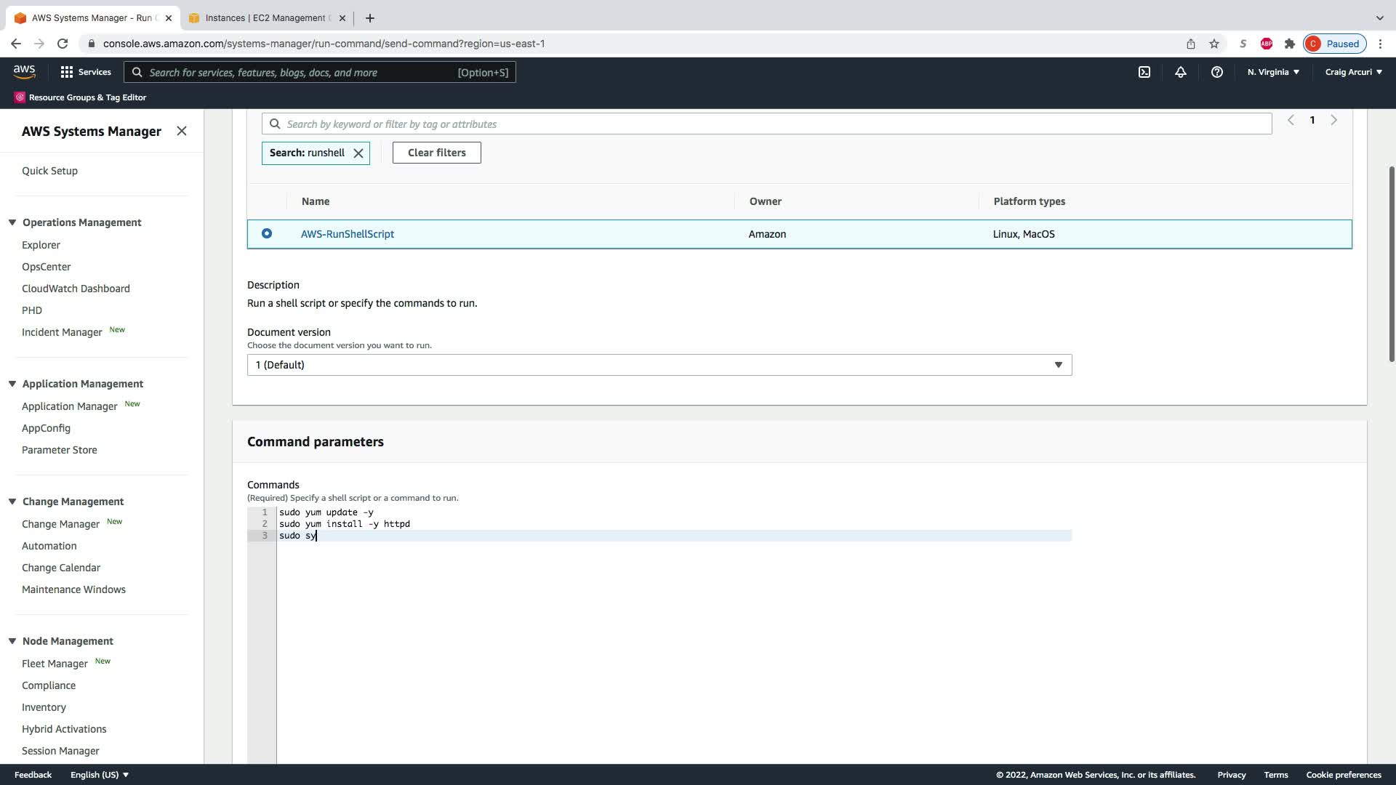Screen dimensions: 1396x785
Task: Click the Clear filters button
Action: click(x=436, y=153)
